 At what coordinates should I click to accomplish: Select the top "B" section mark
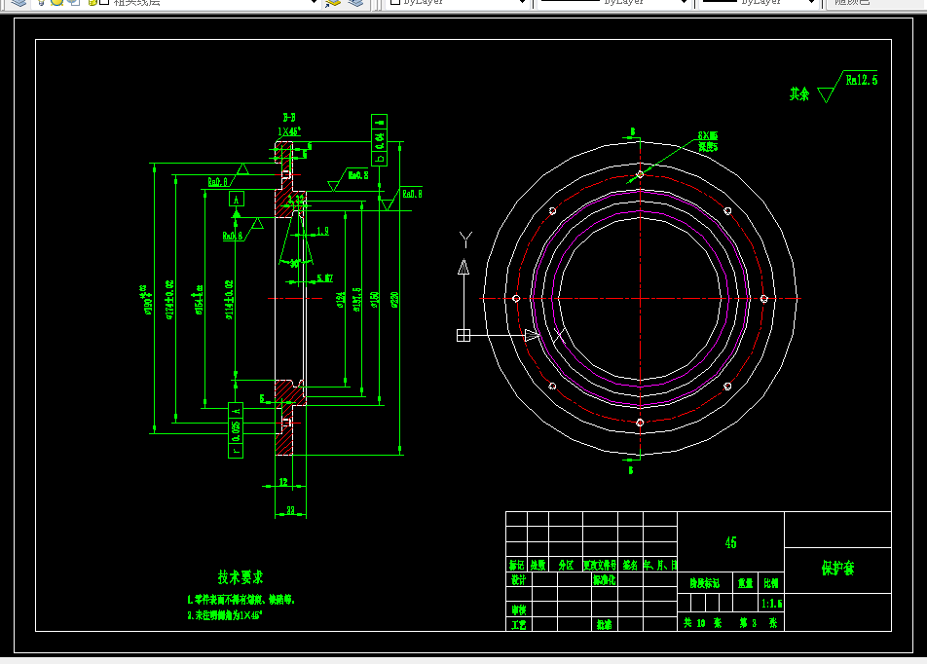coord(633,131)
